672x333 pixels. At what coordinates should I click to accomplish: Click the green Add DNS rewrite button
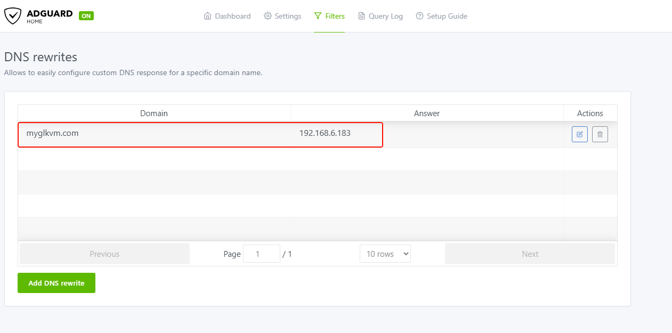click(x=56, y=283)
